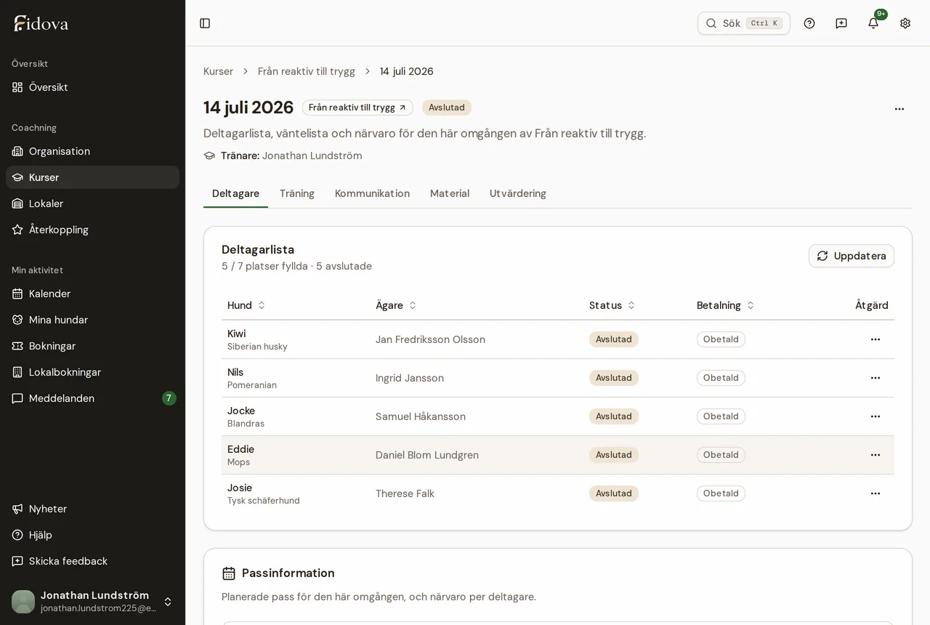The height and width of the screenshot is (625, 930).
Task: Open Nyheter in the sidebar
Action: point(92,509)
